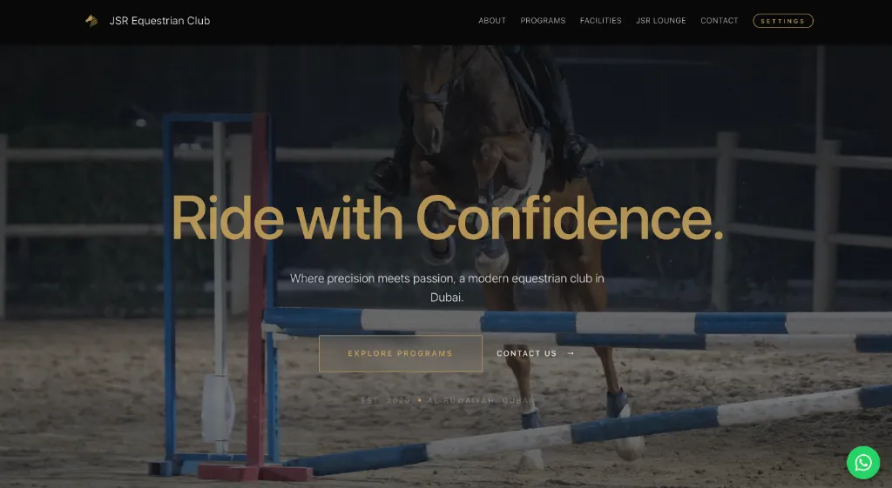Open the WhatsApp chat floating icon
Screen dimensions: 892x488
[863, 463]
